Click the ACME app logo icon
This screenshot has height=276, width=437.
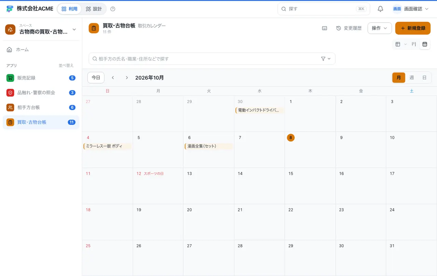[x=10, y=9]
